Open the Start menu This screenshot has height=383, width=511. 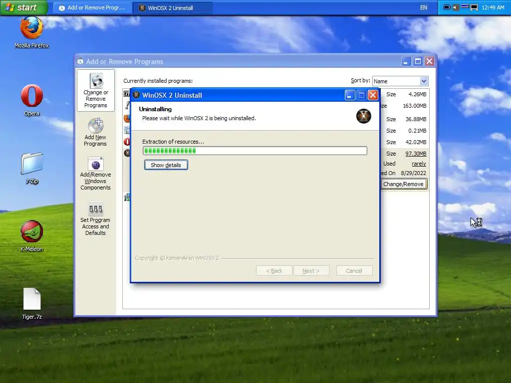(24, 7)
